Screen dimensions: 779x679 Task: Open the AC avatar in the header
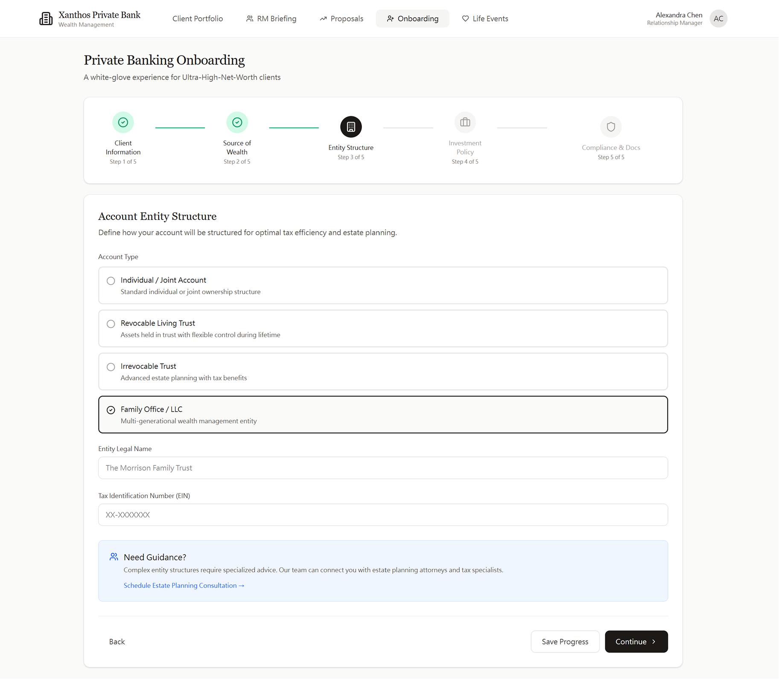(718, 18)
